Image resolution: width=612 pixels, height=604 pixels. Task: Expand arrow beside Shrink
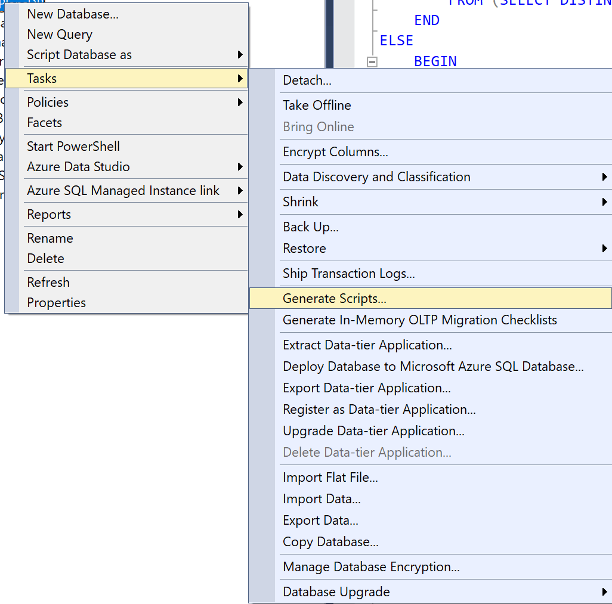(605, 202)
